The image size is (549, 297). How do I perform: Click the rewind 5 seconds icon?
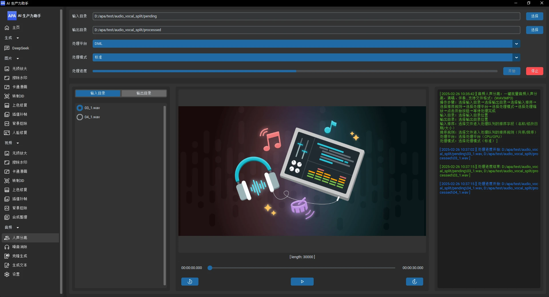(x=190, y=282)
